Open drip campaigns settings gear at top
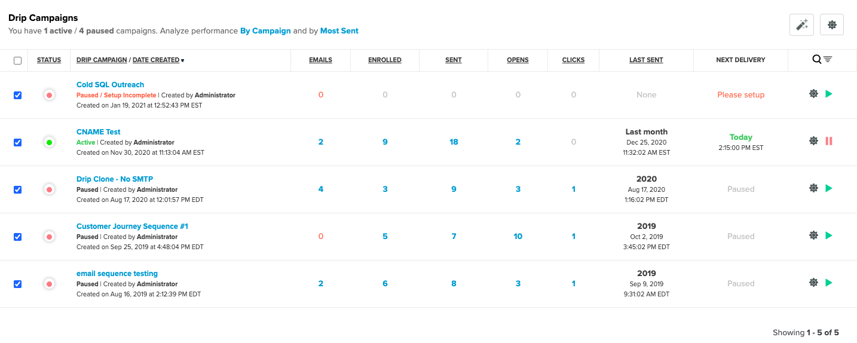Viewport: 857px width, 343px height. coord(832,24)
